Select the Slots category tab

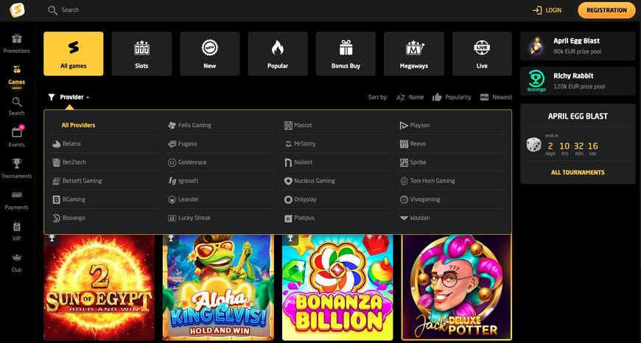coord(141,54)
